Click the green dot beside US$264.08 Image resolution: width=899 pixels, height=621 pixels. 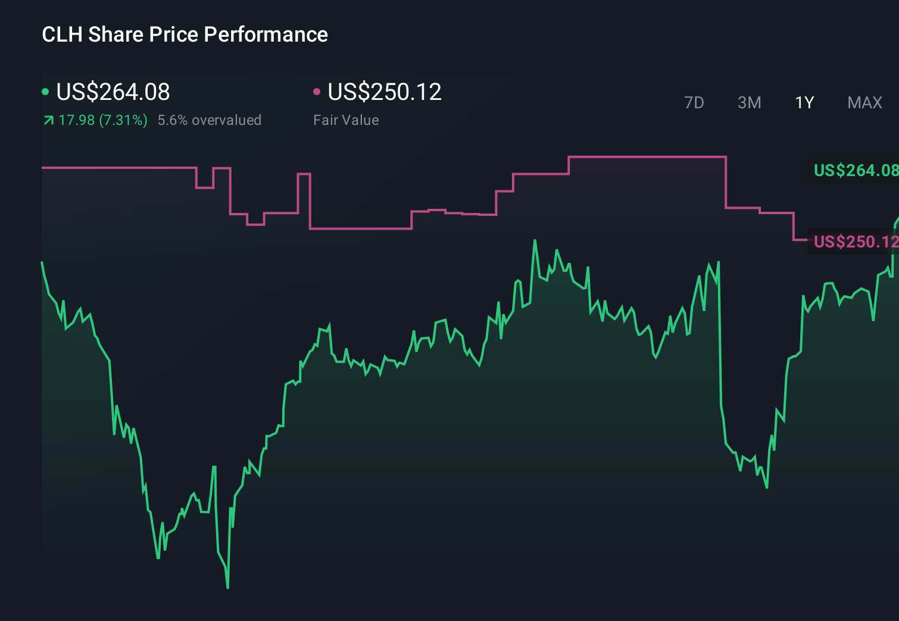click(x=45, y=90)
